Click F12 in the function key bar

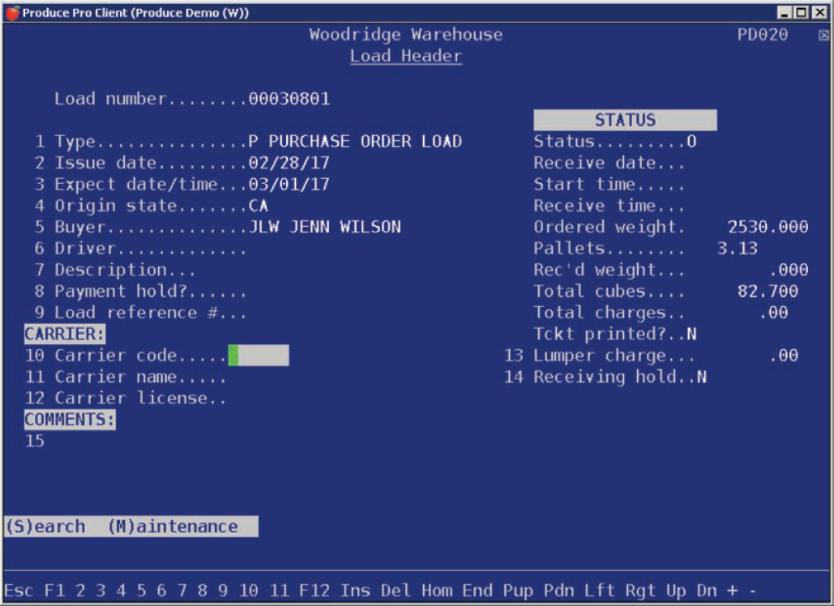314,591
